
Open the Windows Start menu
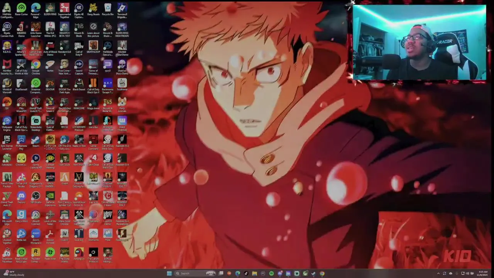pyautogui.click(x=169, y=273)
